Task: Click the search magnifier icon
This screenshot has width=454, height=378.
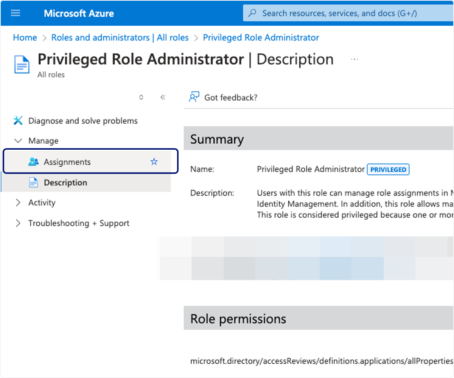Action: 252,13
